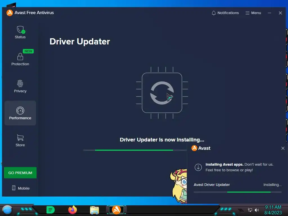Click the GO PREMIUM button
The width and height of the screenshot is (288, 216).
(20, 173)
